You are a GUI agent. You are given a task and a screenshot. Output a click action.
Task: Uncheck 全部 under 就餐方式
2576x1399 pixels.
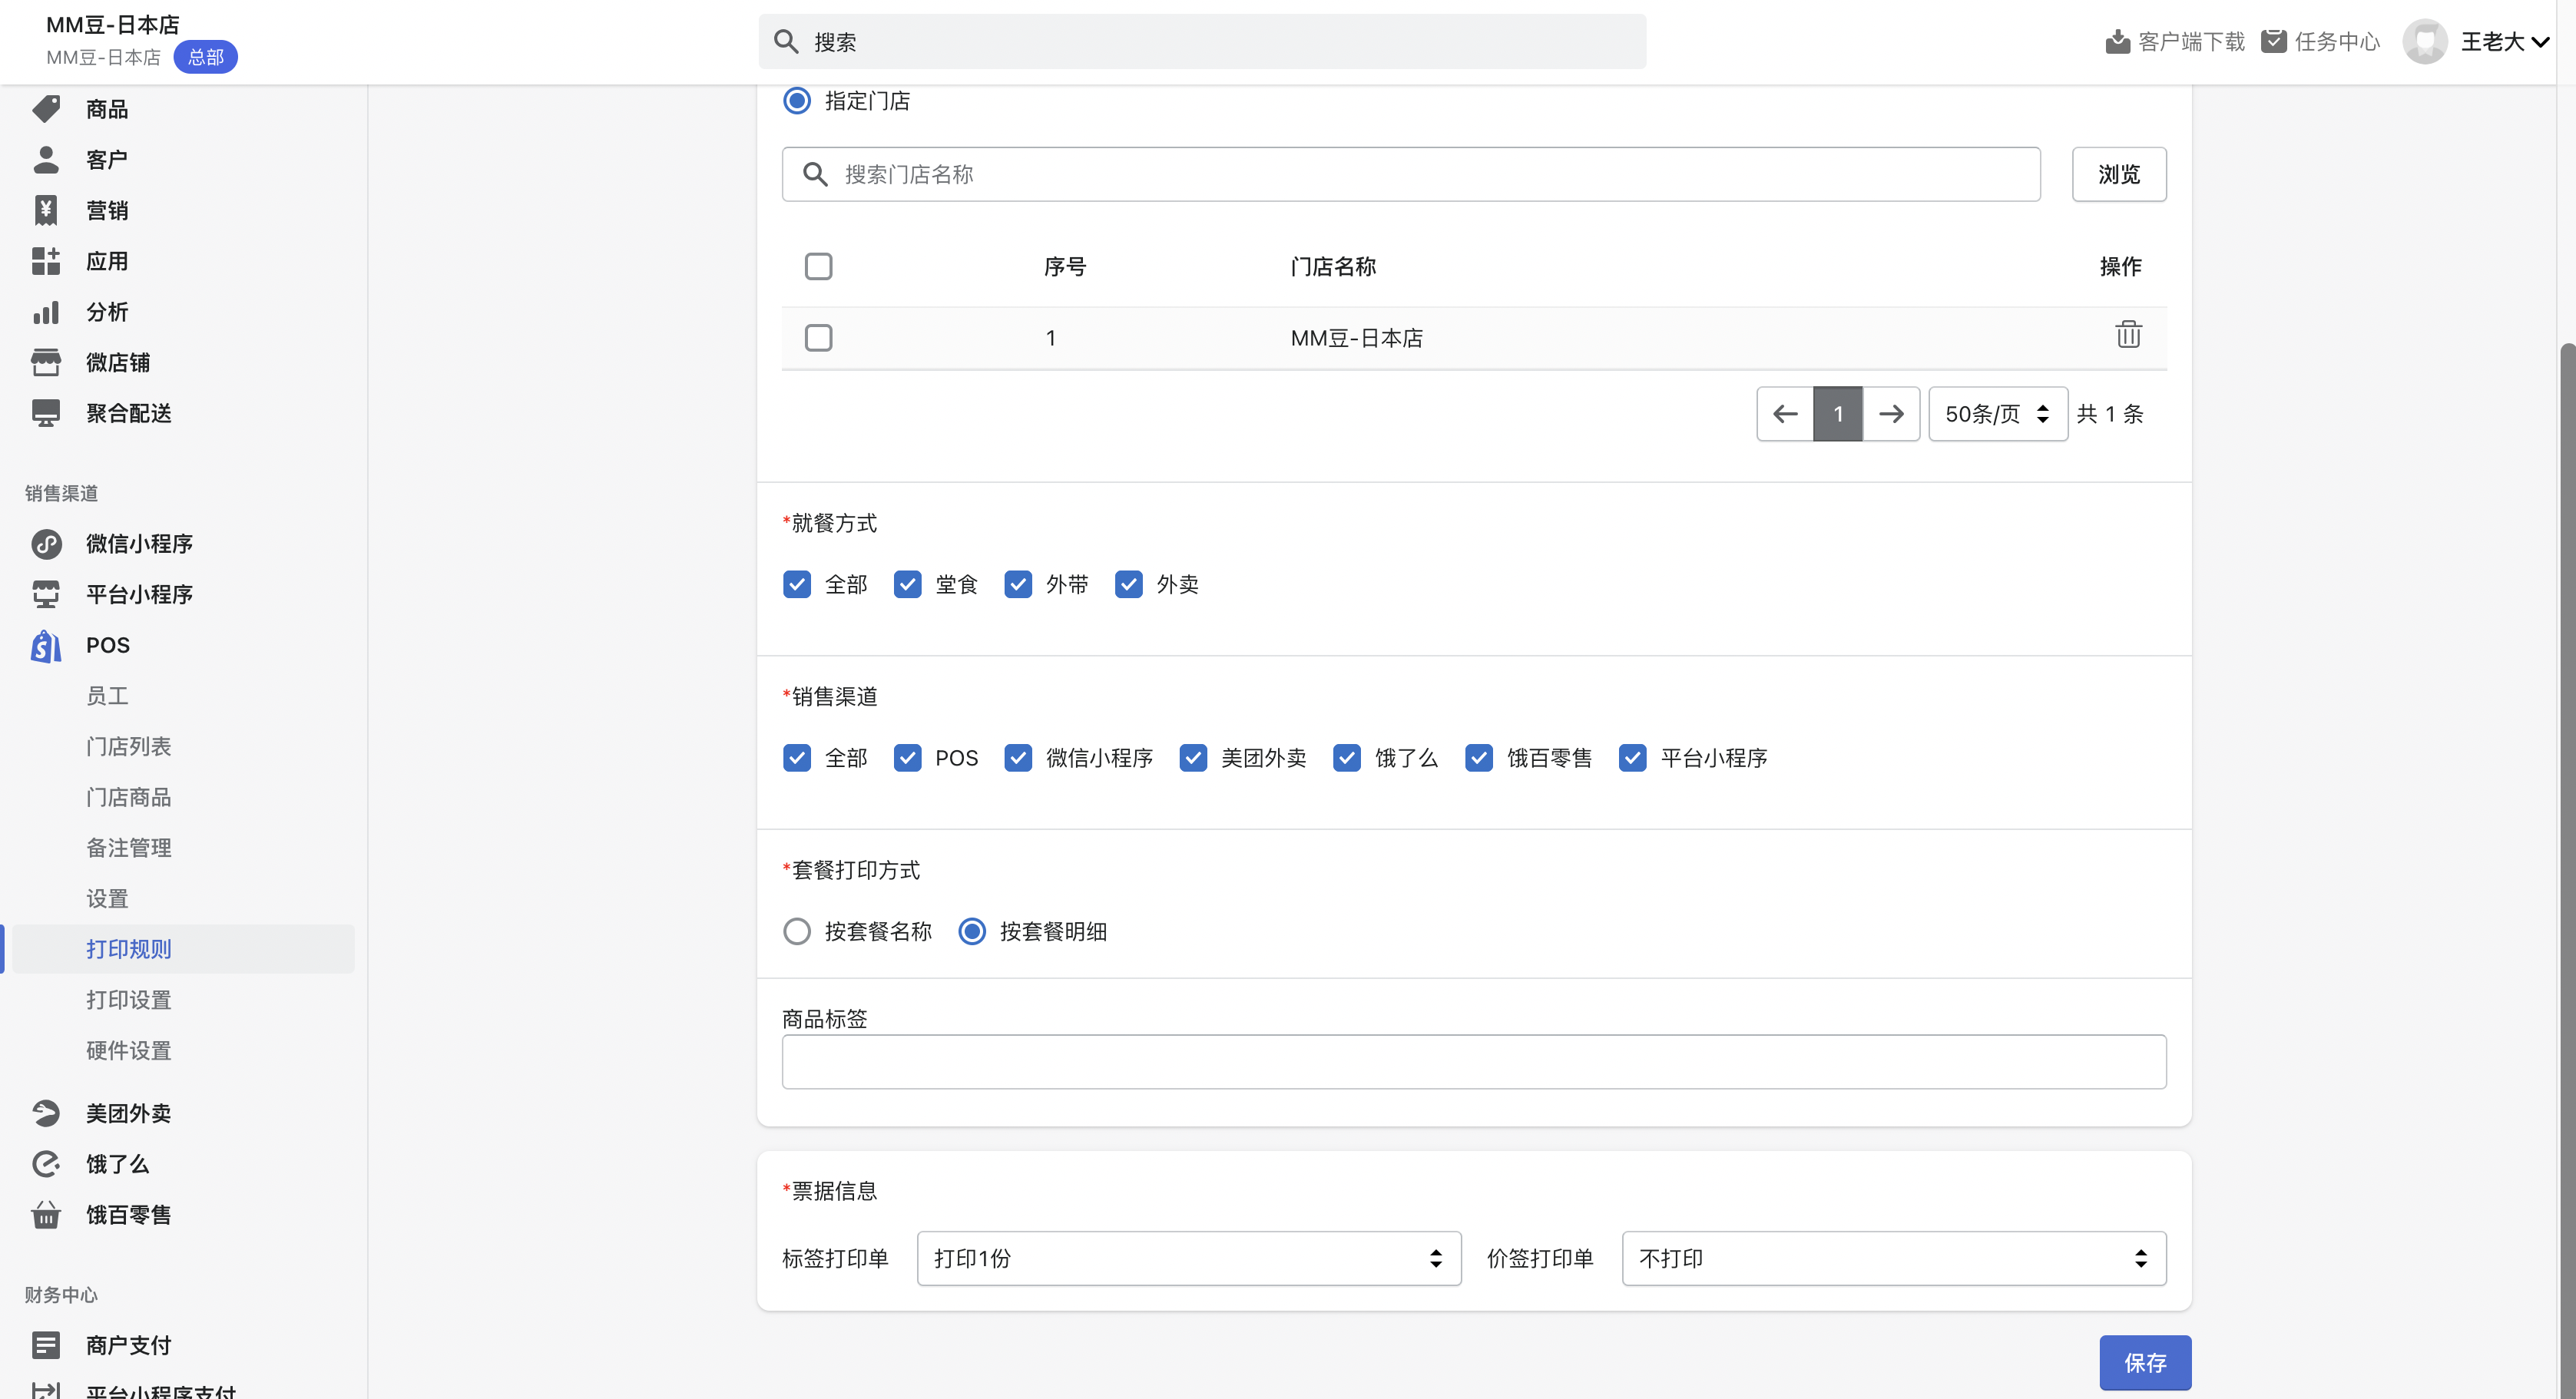[x=797, y=584]
